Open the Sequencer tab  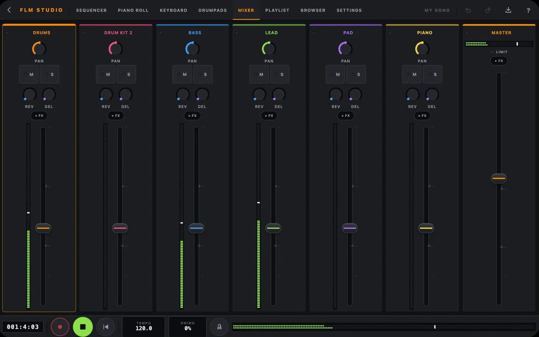tap(91, 10)
